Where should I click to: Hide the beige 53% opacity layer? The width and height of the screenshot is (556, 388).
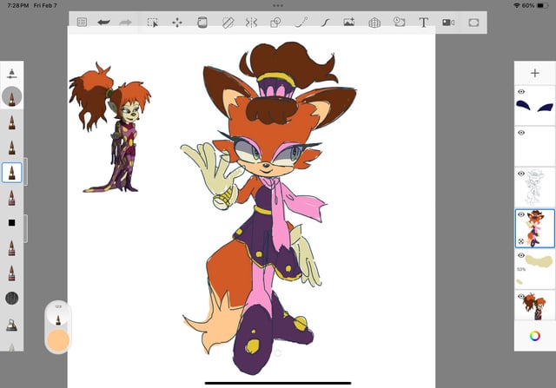(521, 255)
